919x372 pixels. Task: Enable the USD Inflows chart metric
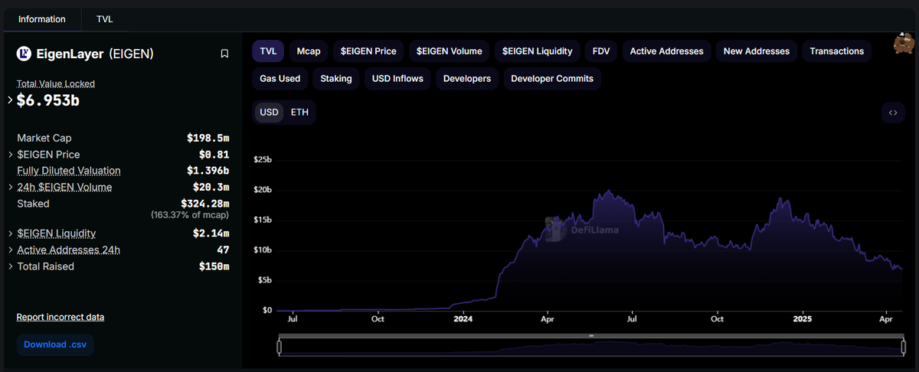[x=397, y=79]
